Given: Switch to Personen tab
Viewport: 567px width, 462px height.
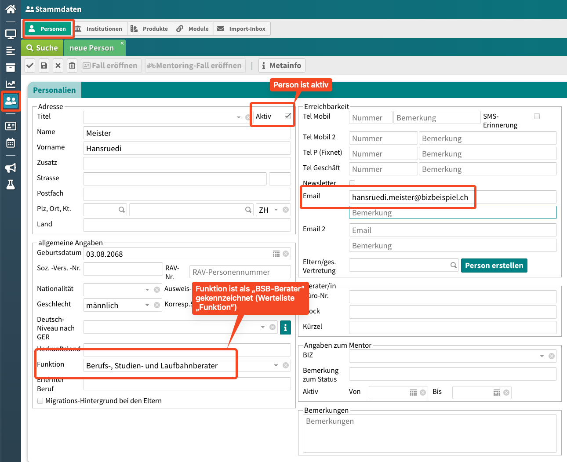Looking at the screenshot, I should tap(47, 29).
